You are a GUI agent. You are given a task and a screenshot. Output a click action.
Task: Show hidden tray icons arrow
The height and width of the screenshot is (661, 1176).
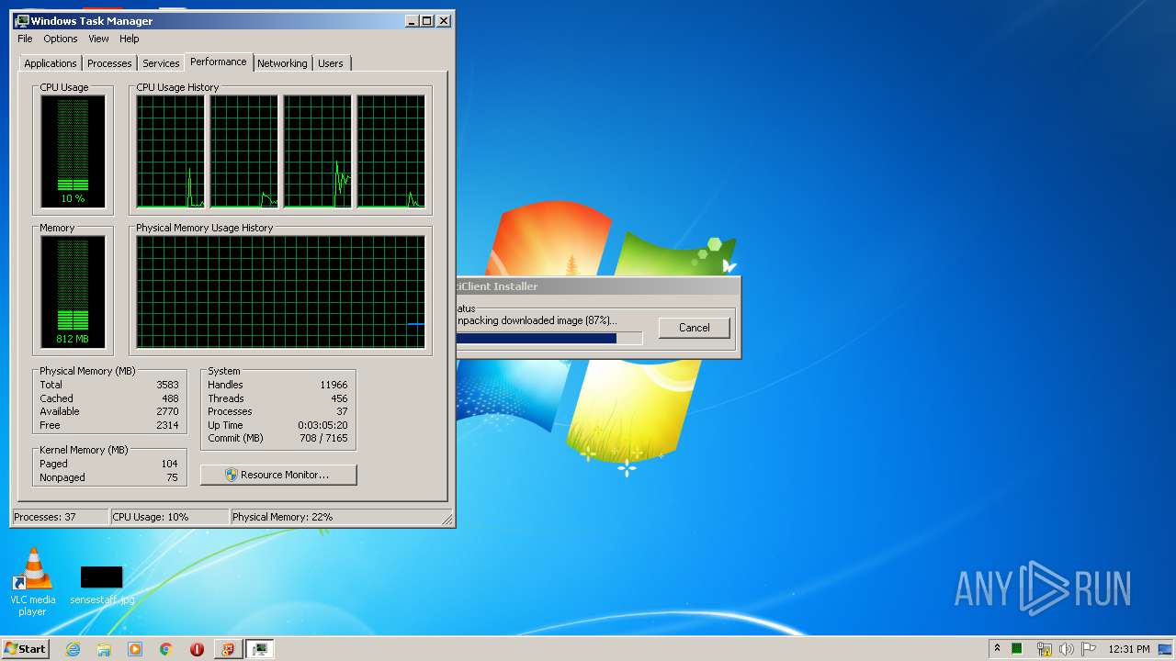997,648
